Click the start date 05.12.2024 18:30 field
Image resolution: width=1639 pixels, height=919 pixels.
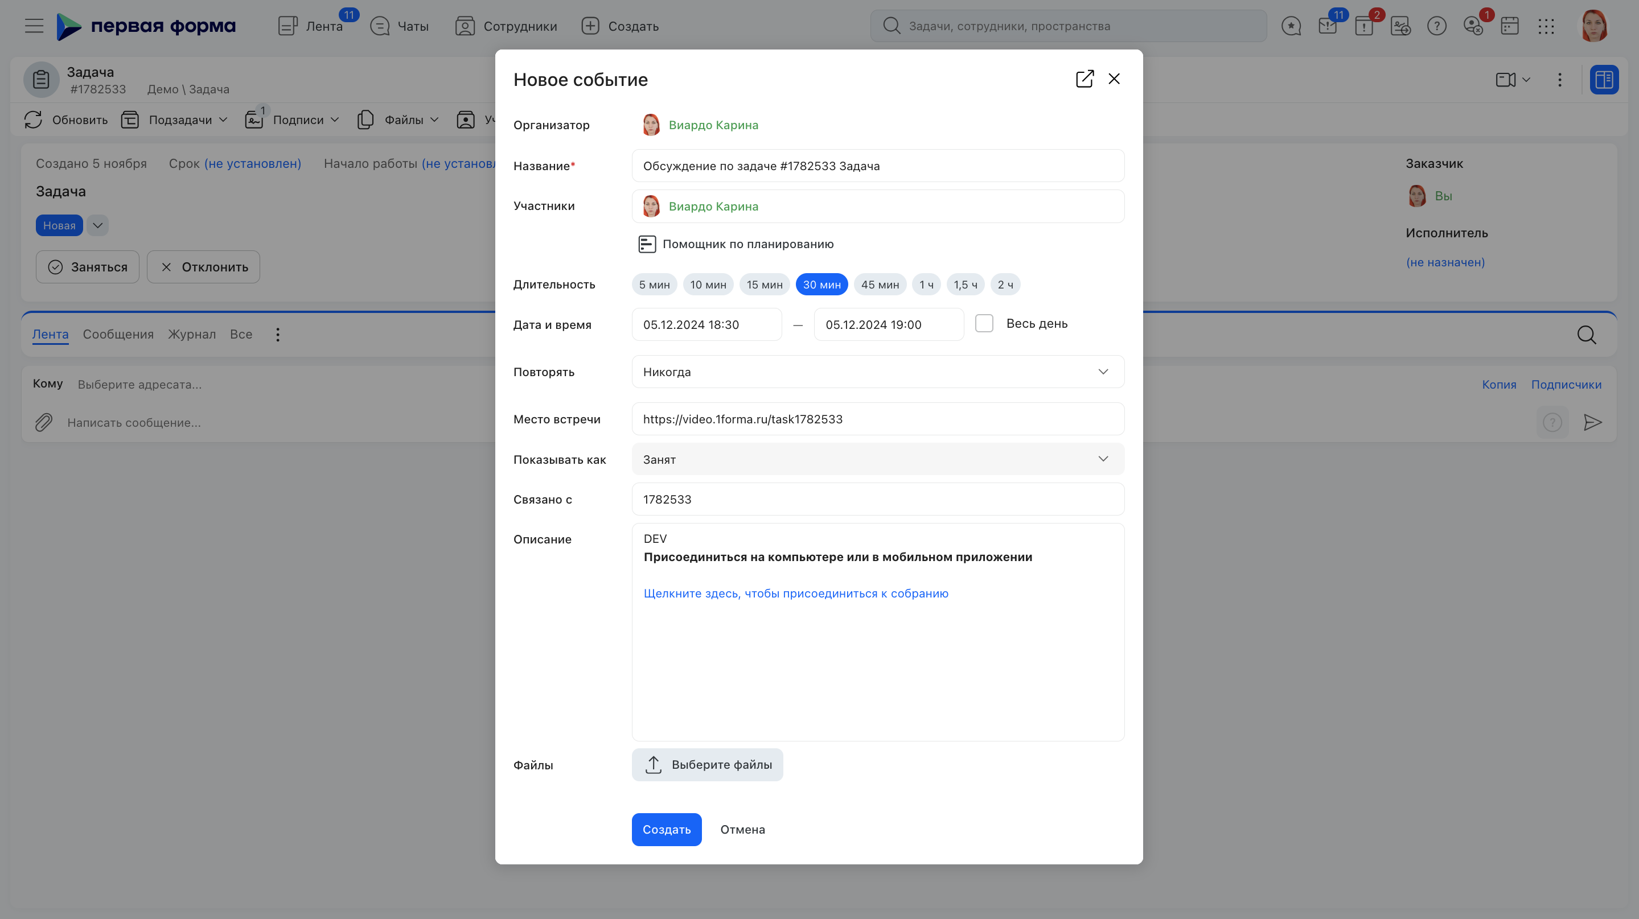[706, 324]
